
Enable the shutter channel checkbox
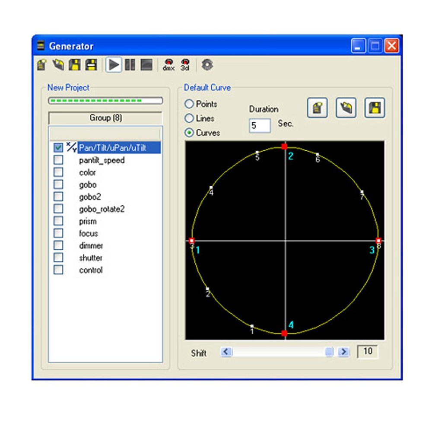pos(59,258)
